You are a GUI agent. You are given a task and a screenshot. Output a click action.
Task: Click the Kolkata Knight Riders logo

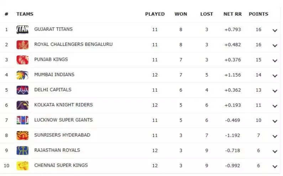click(x=22, y=105)
